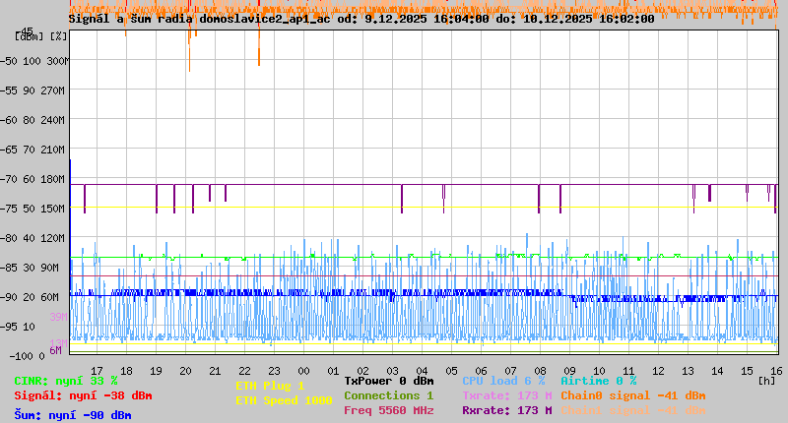The width and height of the screenshot is (788, 423).
Task: Select the 19 hour tick on time axis
Action: click(x=156, y=370)
